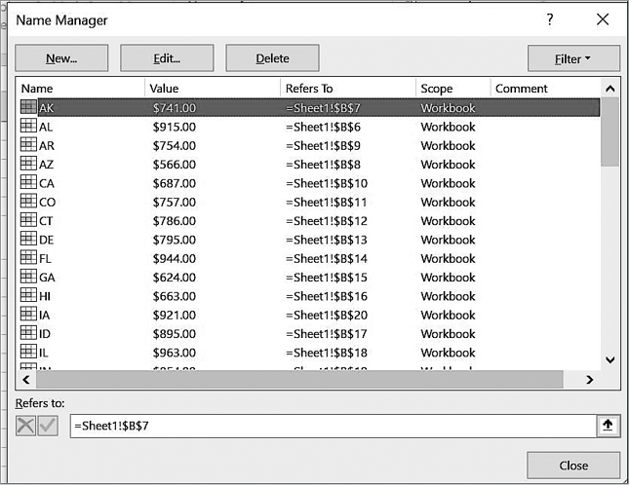This screenshot has height=485, width=629.
Task: Click the New... button
Action: [x=61, y=58]
